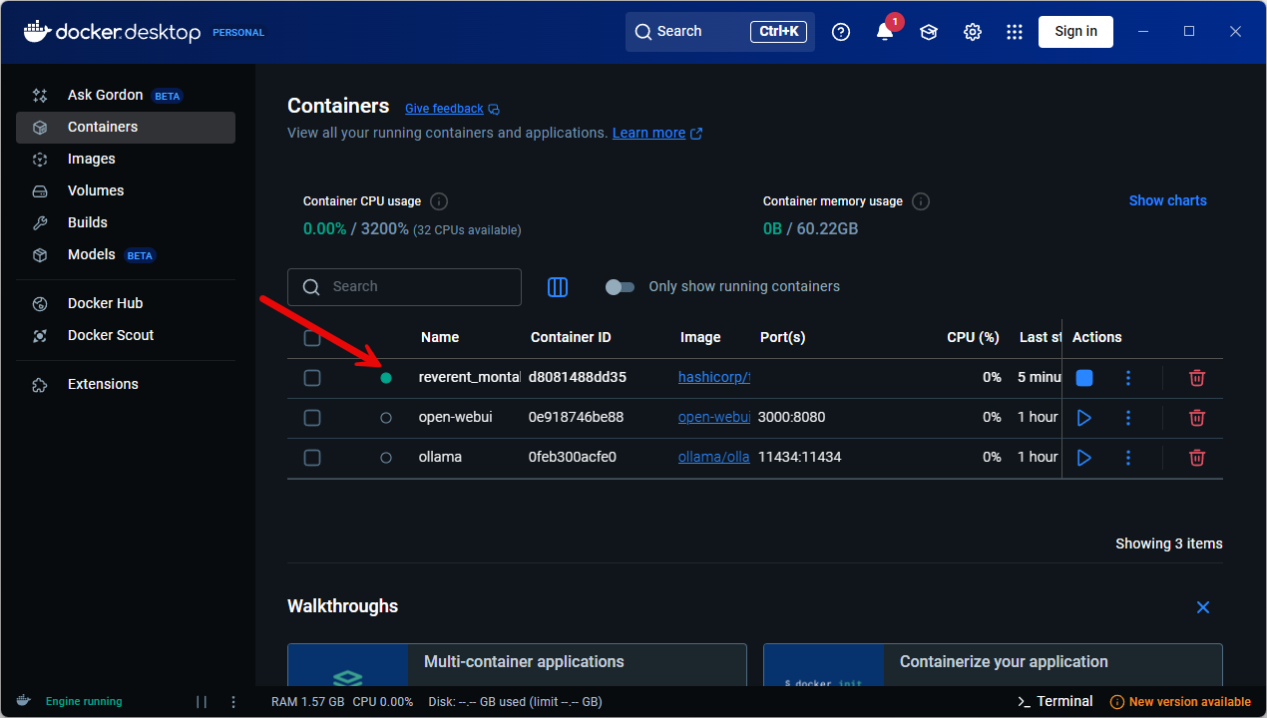1267x718 pixels.
Task: Click the containers Search input field
Action: click(x=404, y=287)
